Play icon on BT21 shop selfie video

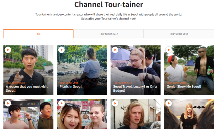62,103
